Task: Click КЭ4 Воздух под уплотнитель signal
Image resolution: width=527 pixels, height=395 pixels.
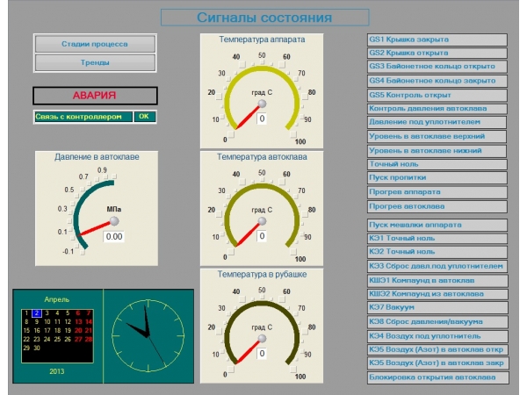Action: click(437, 336)
